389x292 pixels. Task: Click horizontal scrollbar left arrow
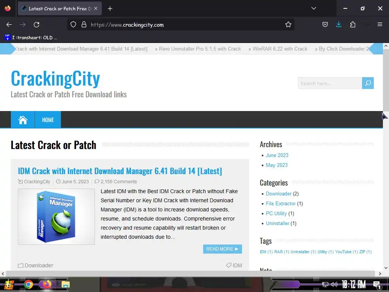pyautogui.click(x=3, y=274)
